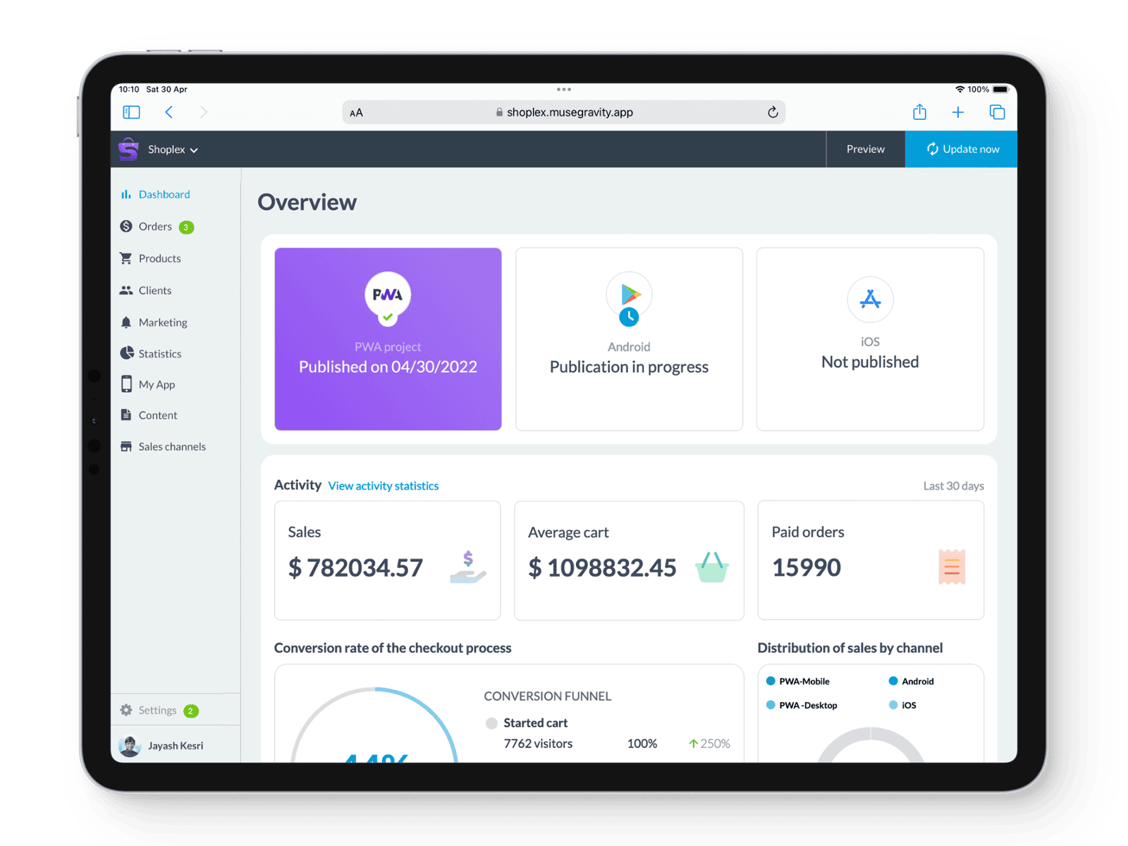Show all tabs with the tab overview icon
This screenshot has width=1128, height=846.
[997, 112]
